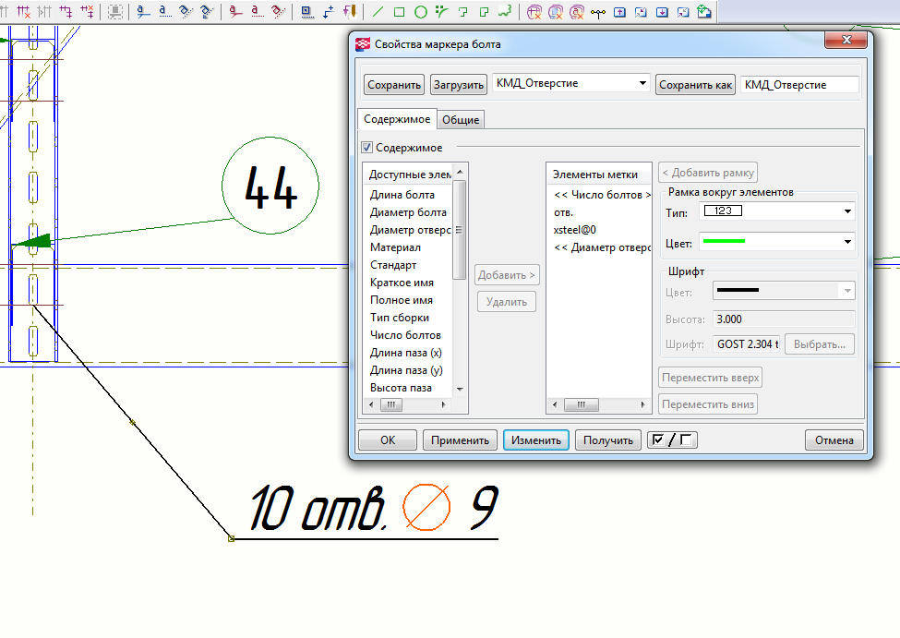This screenshot has height=638, width=900.
Task: Open the КМД_Отверстие settings dropdown
Action: (643, 84)
